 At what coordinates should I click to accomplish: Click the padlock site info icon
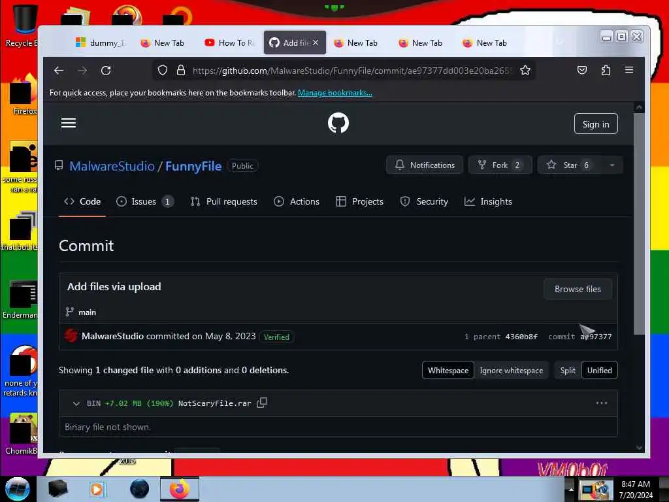click(181, 71)
